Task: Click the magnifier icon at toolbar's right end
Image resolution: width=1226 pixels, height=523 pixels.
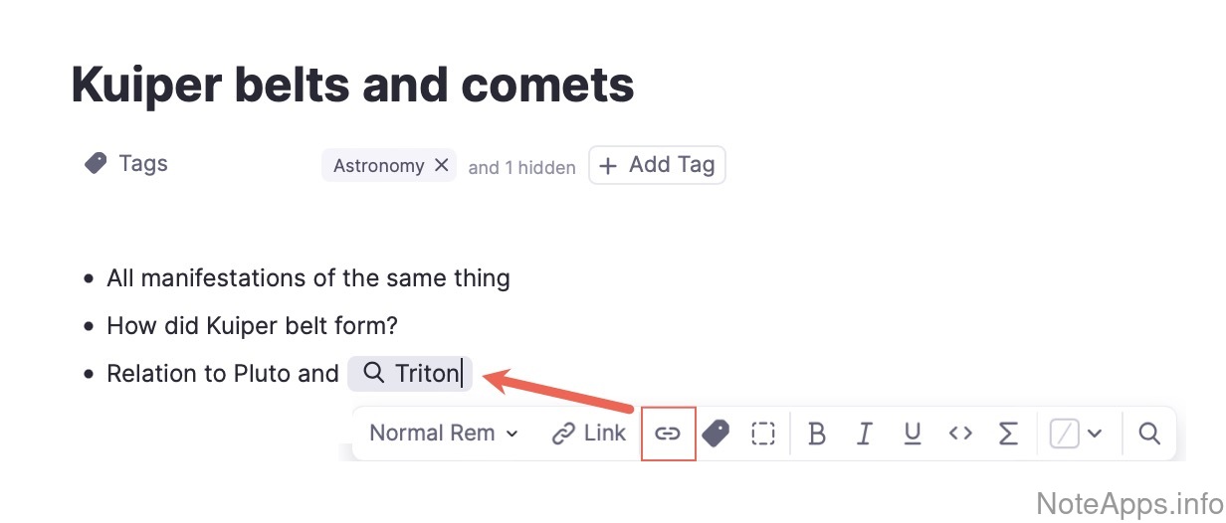Action: [x=1149, y=434]
